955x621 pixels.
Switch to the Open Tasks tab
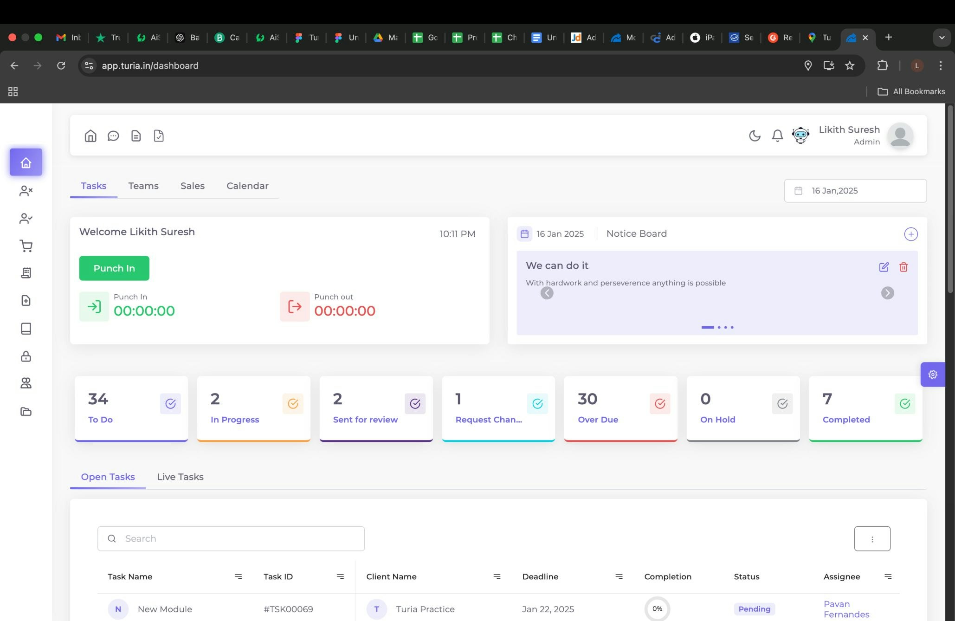[108, 477]
